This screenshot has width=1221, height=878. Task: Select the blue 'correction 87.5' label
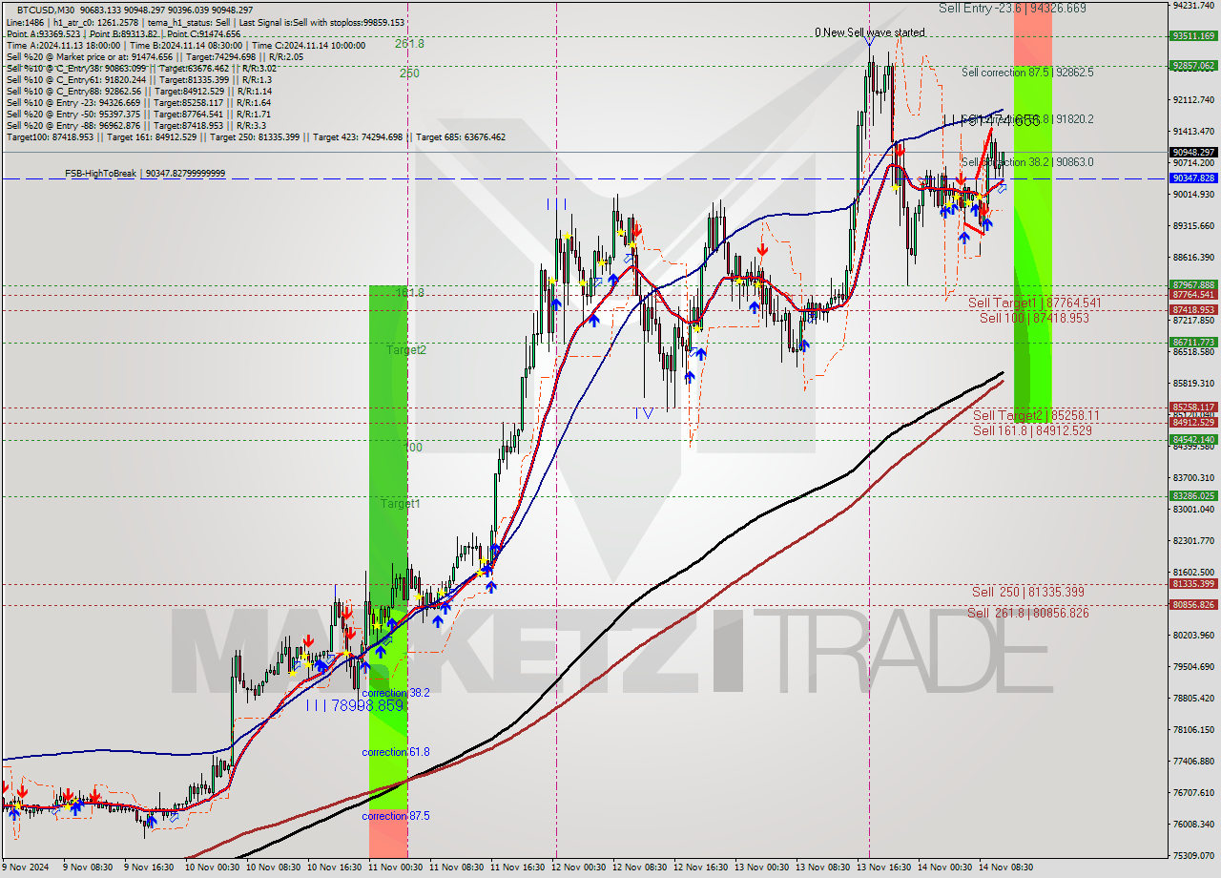coord(396,816)
